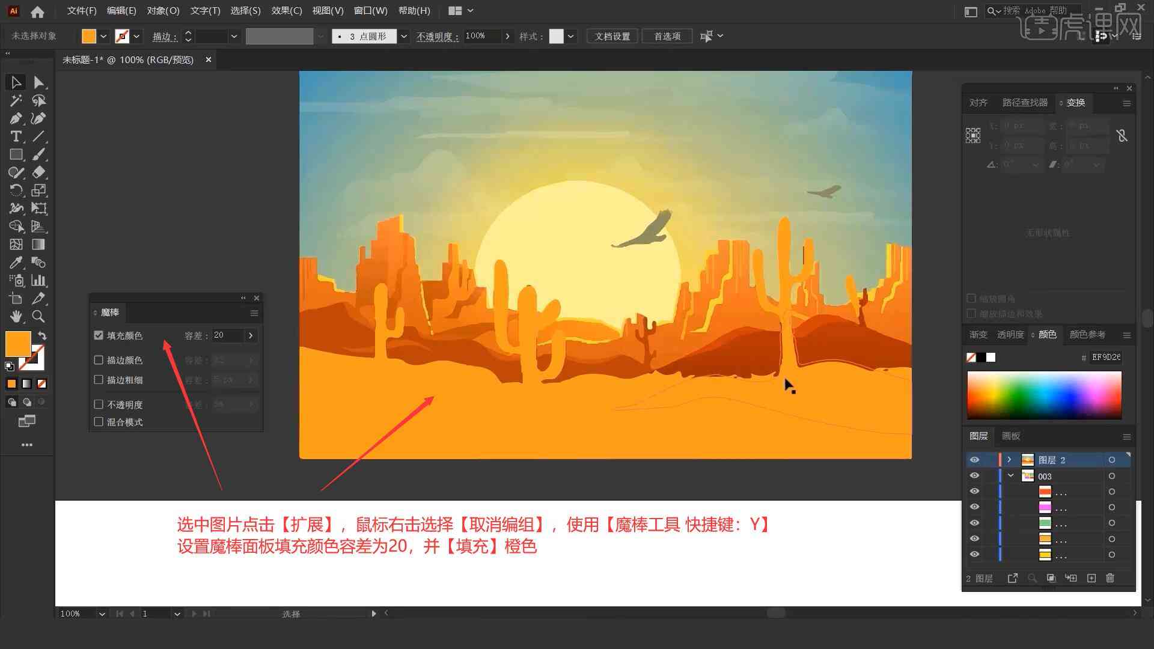Toggle visibility of 图层 2
1154x649 pixels.
(974, 460)
